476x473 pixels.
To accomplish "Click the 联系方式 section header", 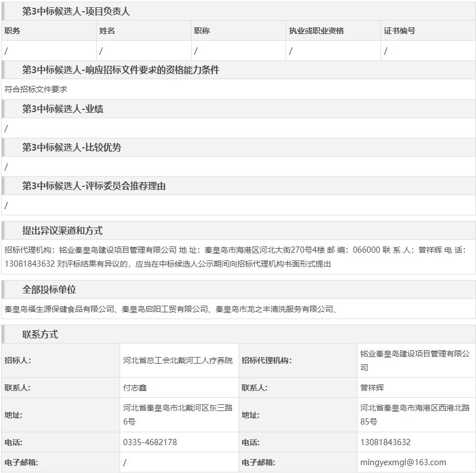I will 40,335.
